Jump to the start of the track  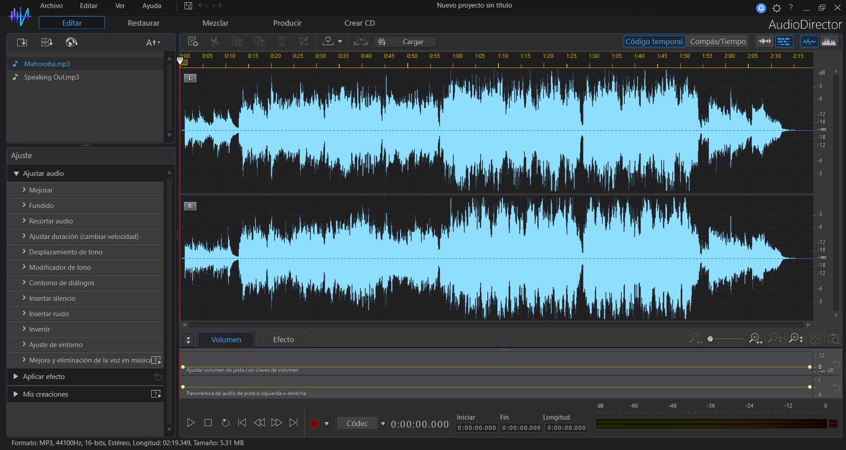(242, 423)
